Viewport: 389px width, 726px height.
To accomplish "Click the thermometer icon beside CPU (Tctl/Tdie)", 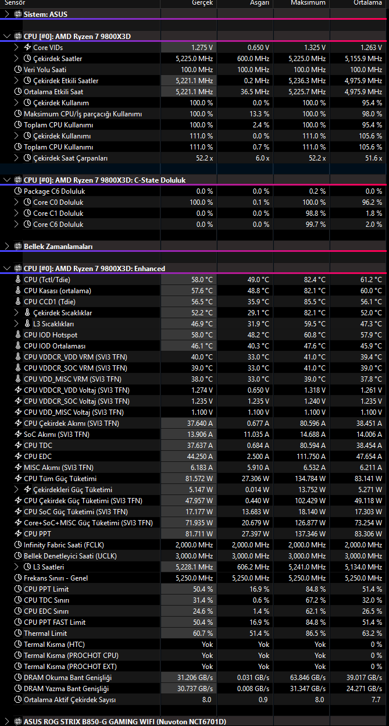I will click(18, 280).
